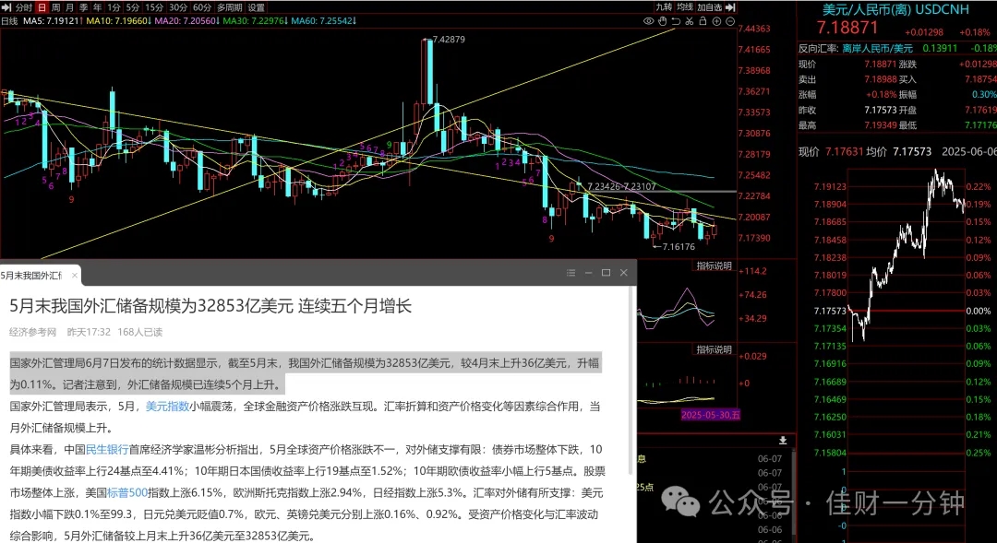
Task: Switch to 60分 chart period
Action: 202,7
